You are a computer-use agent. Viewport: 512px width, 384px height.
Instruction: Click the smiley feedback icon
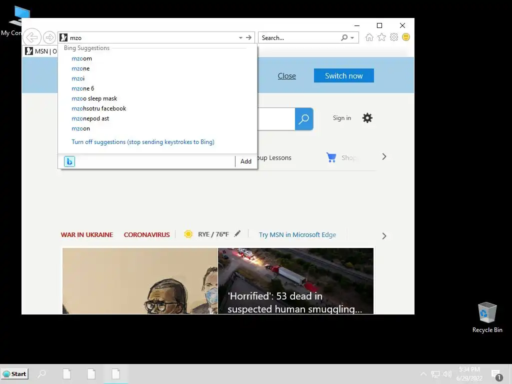[x=406, y=37]
